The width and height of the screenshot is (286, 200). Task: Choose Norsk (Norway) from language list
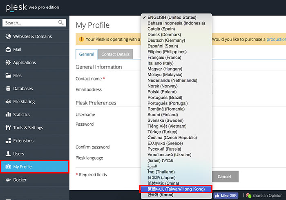[x=176, y=86]
